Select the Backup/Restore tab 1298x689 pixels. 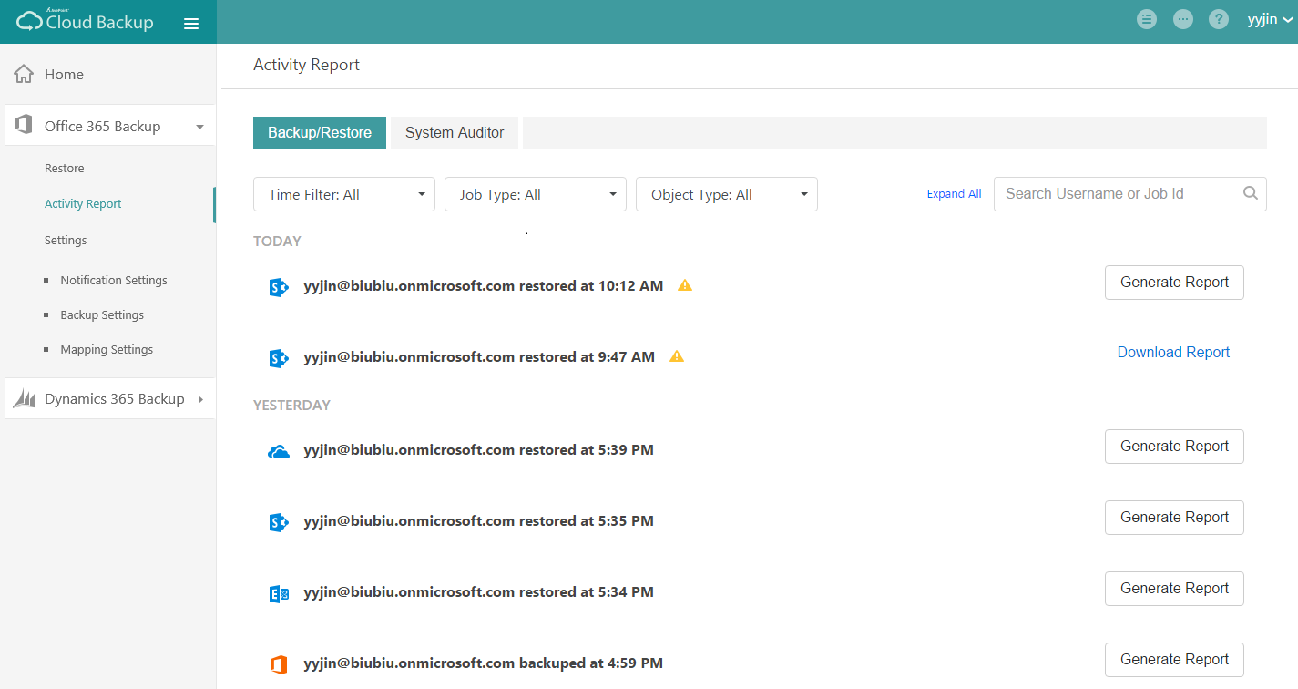(x=319, y=132)
